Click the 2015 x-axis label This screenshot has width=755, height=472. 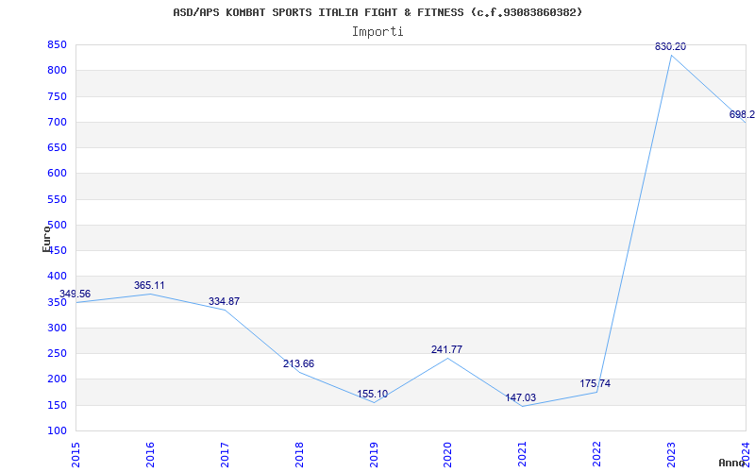pyautogui.click(x=75, y=455)
